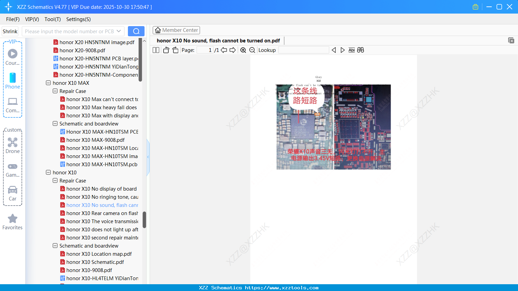Open the Tool(T) menu
The width and height of the screenshot is (518, 291).
(x=53, y=19)
